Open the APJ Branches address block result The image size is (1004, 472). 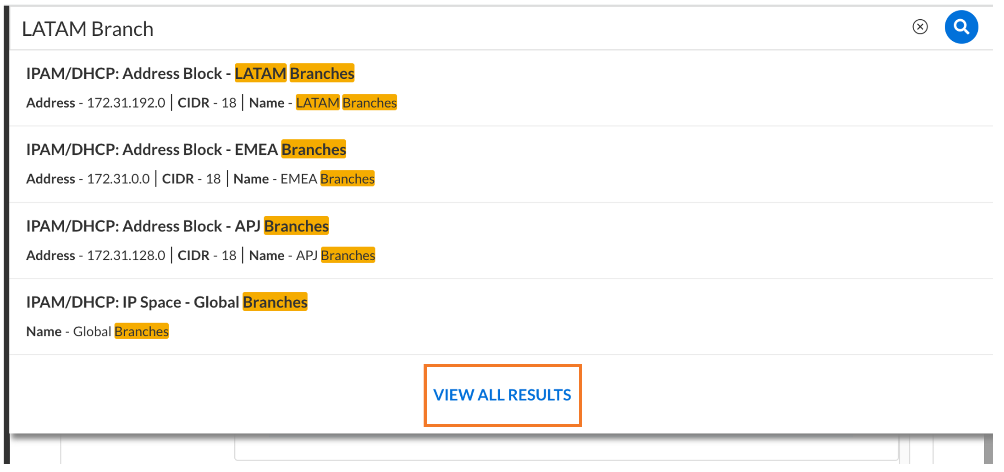(501, 241)
